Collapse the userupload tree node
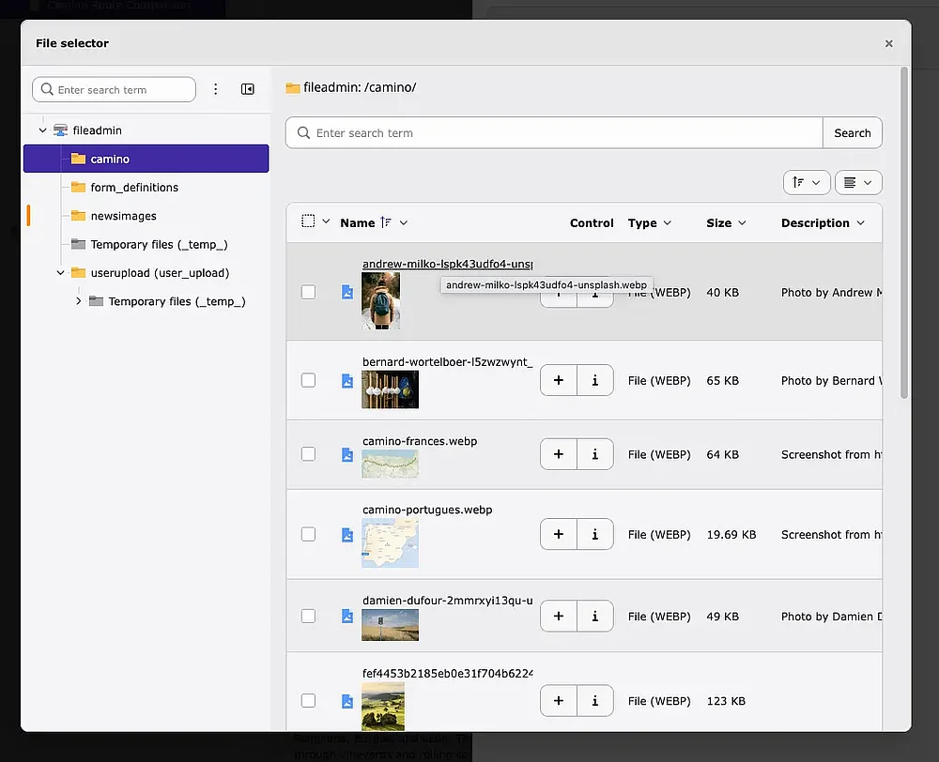This screenshot has width=939, height=762. [60, 272]
